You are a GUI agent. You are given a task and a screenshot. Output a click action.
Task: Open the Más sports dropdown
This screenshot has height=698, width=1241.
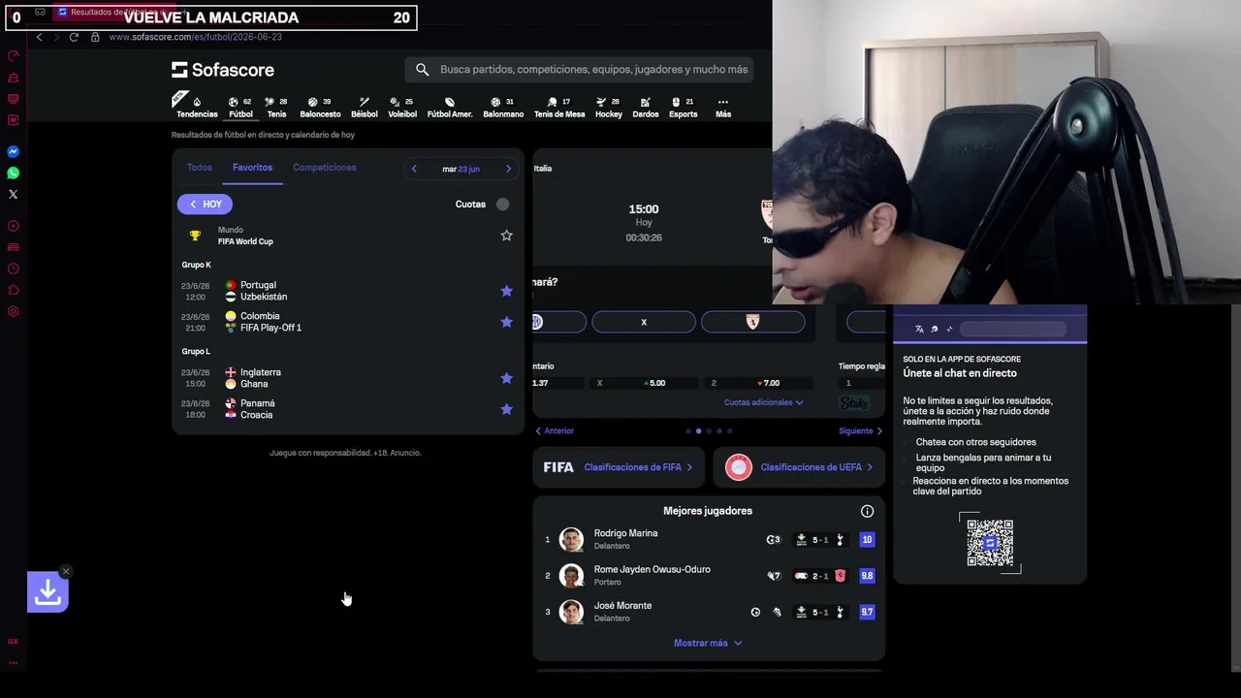click(x=723, y=107)
